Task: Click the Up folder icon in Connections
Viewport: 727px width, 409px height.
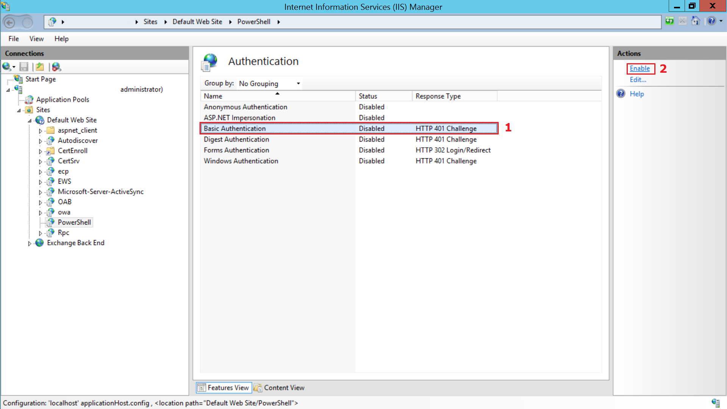Action: coord(40,67)
